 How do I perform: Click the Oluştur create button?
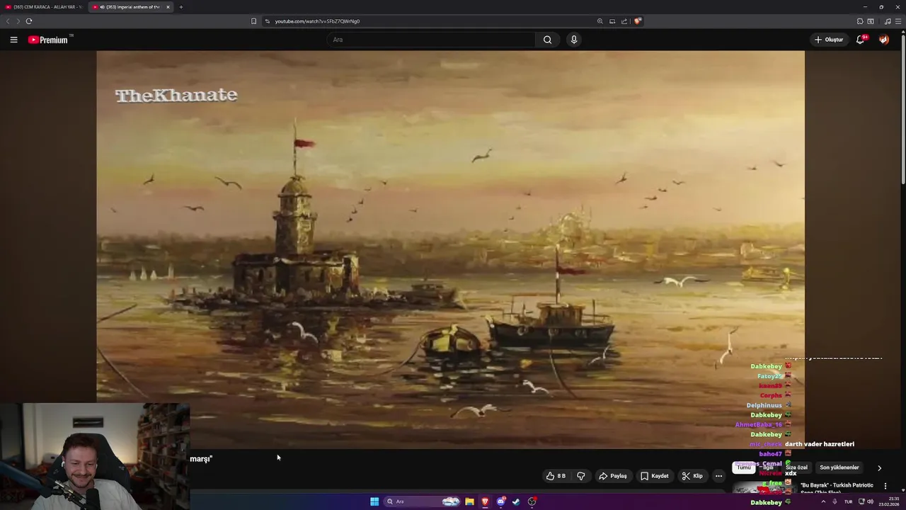tap(829, 40)
